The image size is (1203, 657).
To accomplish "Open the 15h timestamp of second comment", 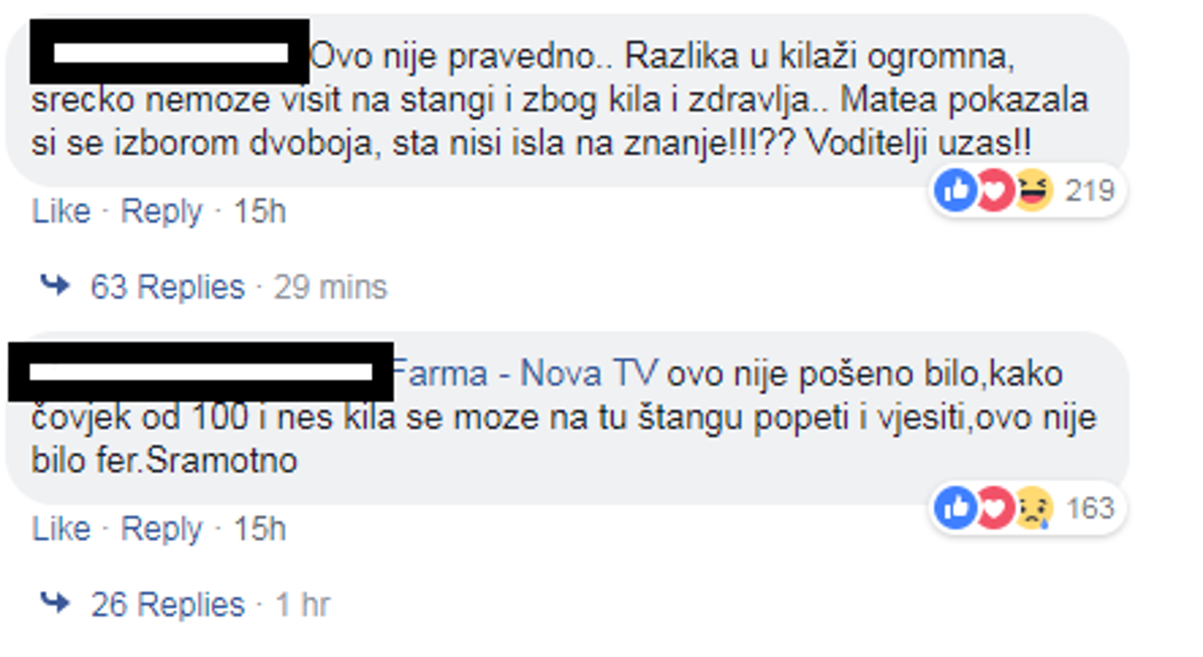I will [260, 529].
